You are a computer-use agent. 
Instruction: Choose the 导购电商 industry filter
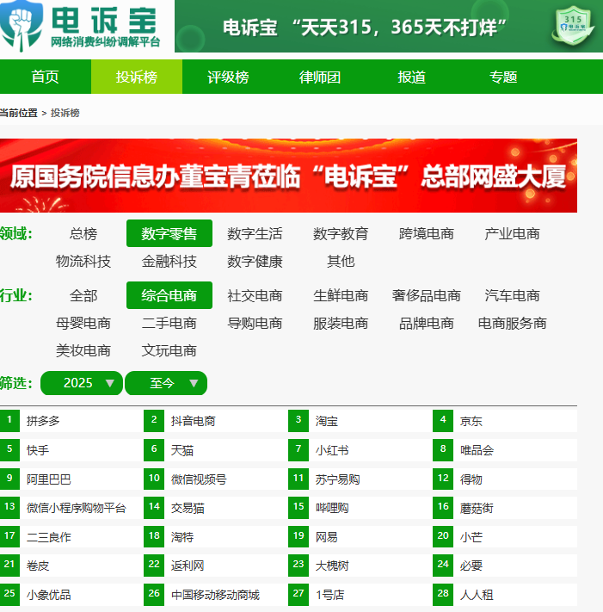pyautogui.click(x=255, y=323)
